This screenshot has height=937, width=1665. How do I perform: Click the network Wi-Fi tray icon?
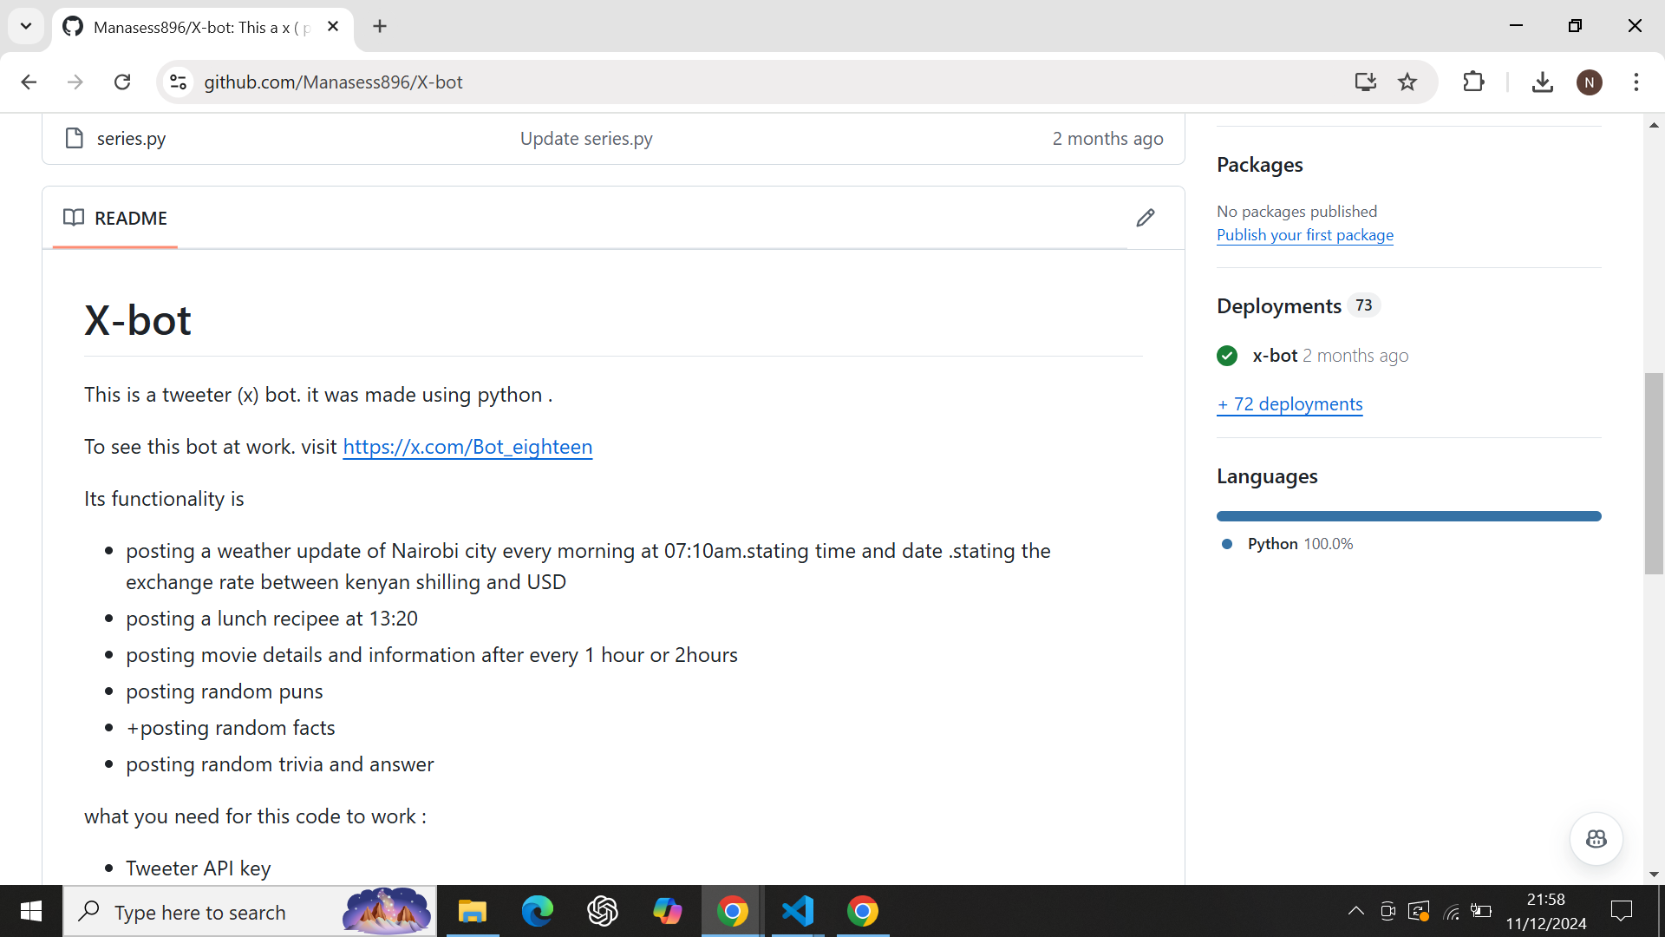1451,911
